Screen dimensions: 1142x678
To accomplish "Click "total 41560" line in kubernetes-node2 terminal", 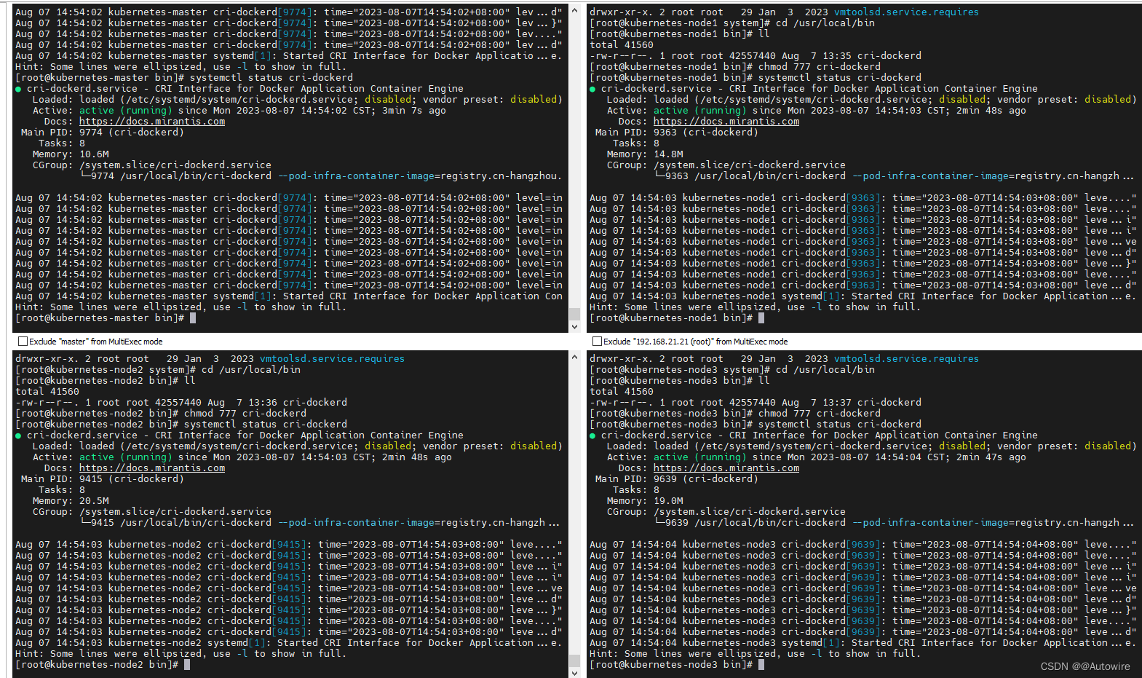I will [47, 392].
